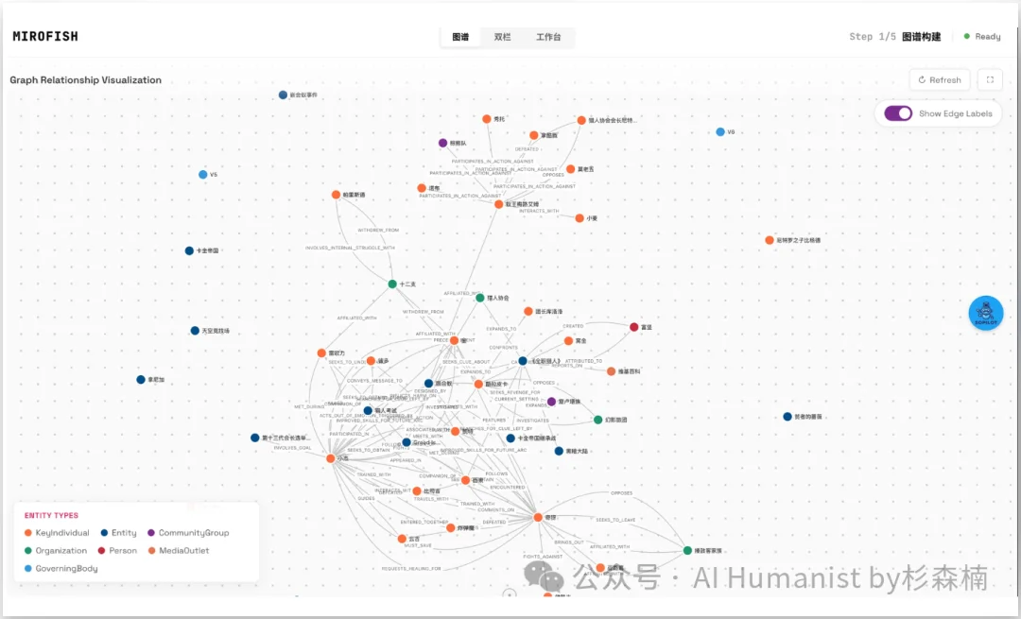Select the green 十二支 node
This screenshot has height=619, width=1021.
click(x=392, y=284)
